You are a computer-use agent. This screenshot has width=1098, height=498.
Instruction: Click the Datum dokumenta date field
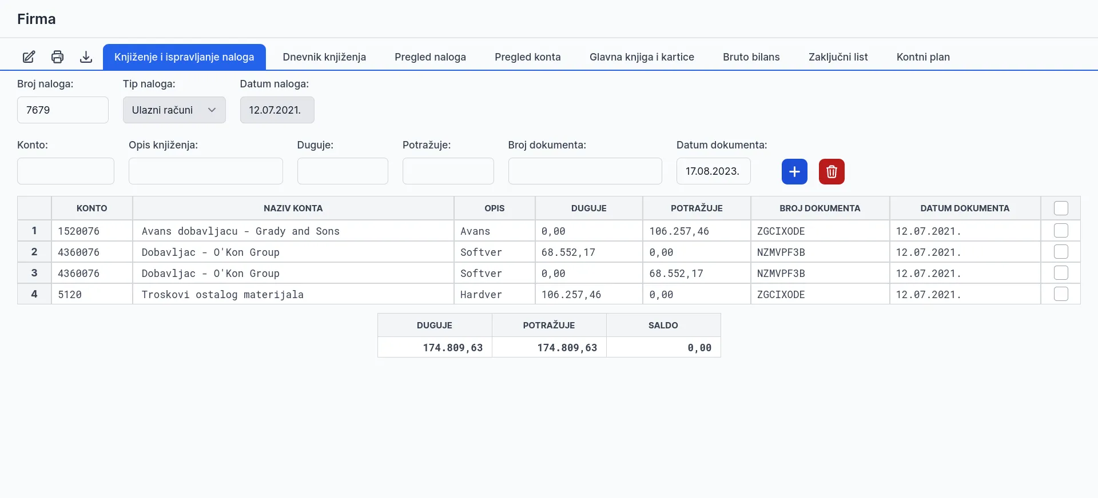[714, 171]
